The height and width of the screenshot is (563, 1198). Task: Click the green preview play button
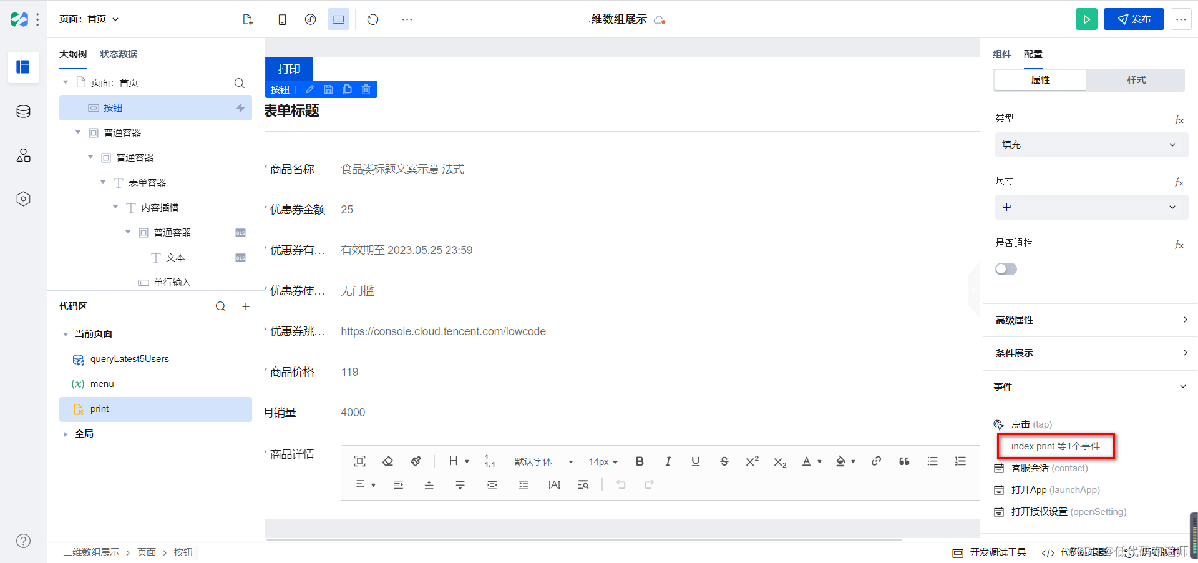pos(1086,19)
